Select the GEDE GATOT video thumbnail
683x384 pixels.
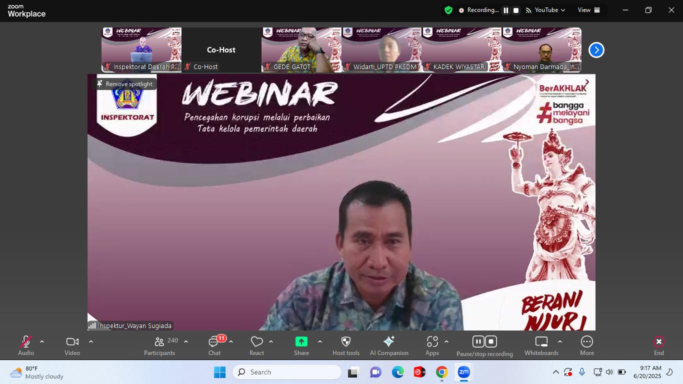(301, 50)
